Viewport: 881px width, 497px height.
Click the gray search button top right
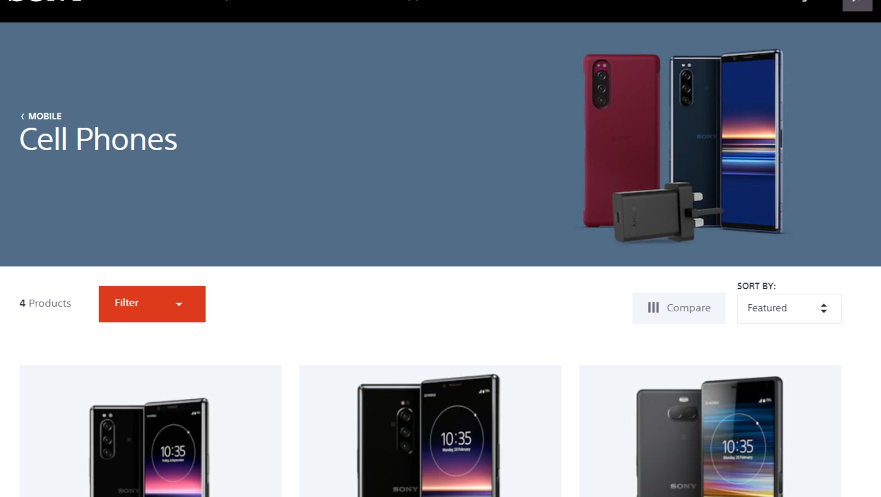coord(857,4)
